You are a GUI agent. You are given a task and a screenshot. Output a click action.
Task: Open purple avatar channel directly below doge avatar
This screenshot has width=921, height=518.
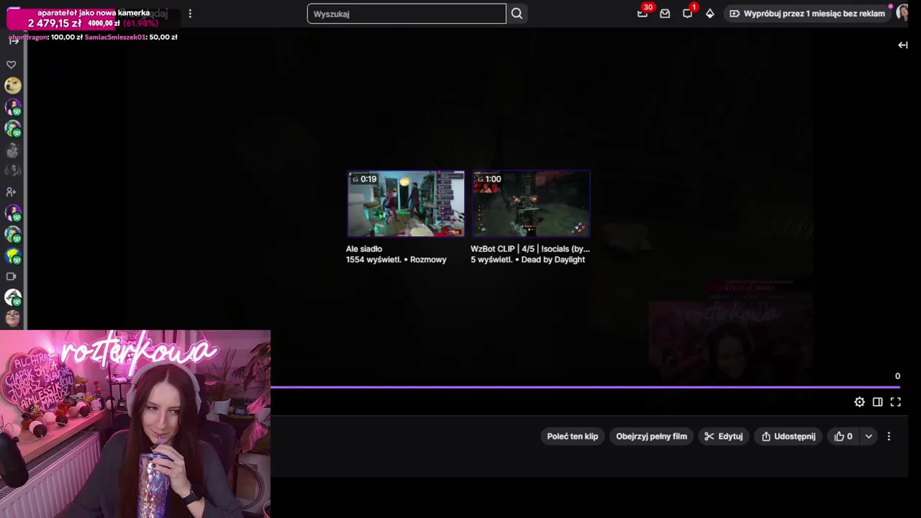click(x=12, y=107)
